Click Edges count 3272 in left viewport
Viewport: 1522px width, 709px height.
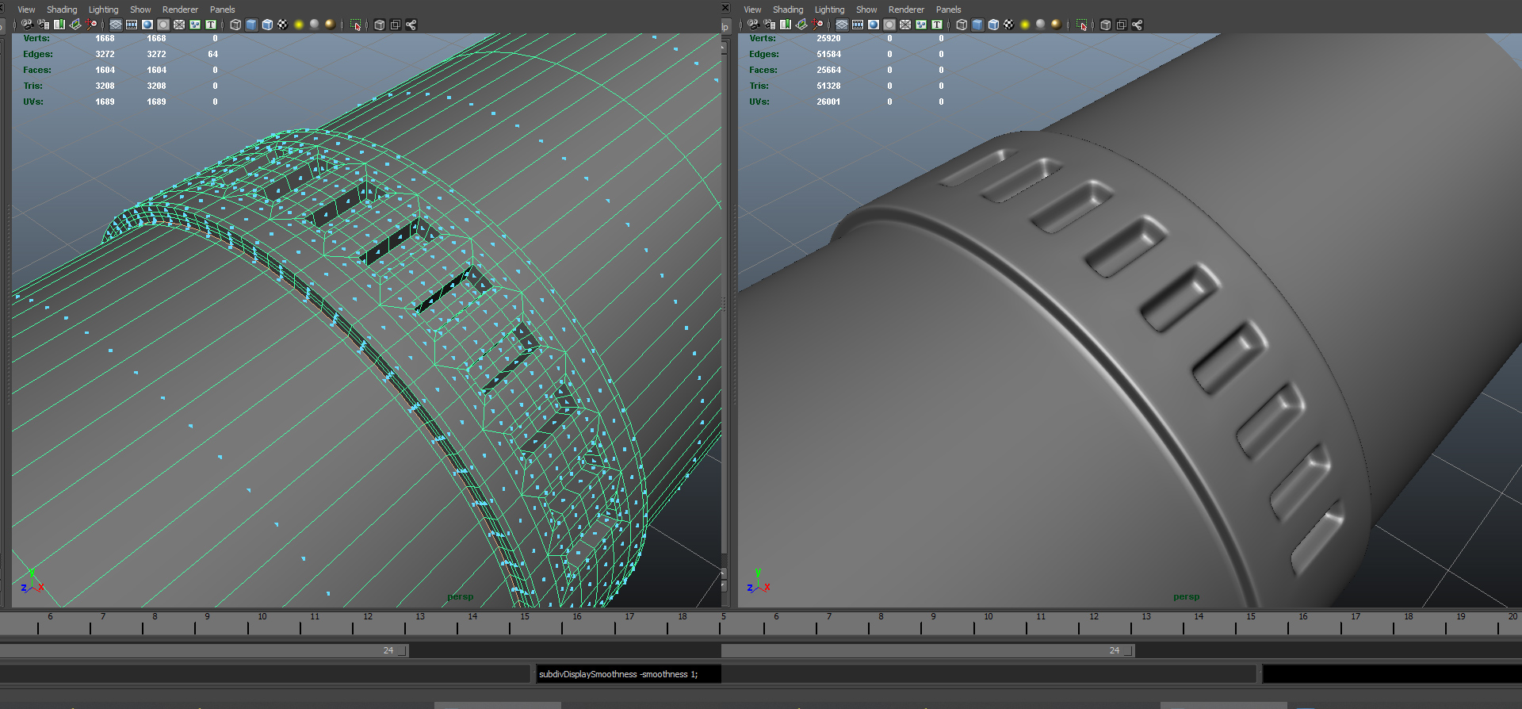coord(105,54)
